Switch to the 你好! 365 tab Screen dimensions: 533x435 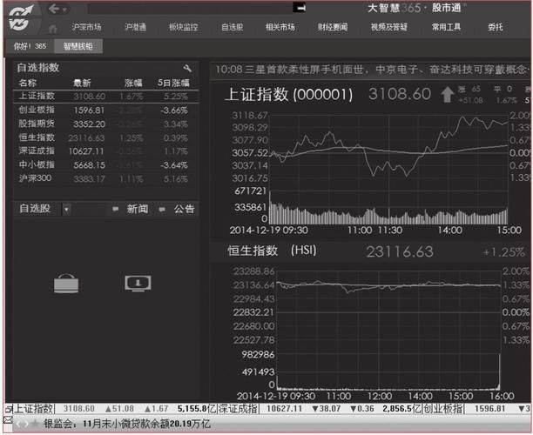point(30,46)
